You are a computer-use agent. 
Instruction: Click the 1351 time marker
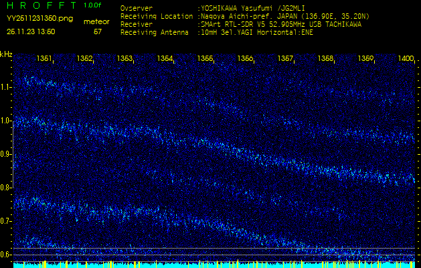click(x=45, y=59)
